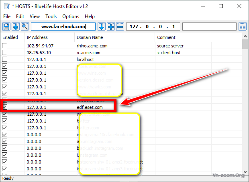Viewport: 249px width, 182px height.
Task: Open the Options menu
Action: click(x=71, y=16)
